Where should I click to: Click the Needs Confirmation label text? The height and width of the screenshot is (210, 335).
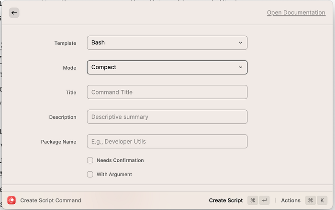pyautogui.click(x=120, y=160)
